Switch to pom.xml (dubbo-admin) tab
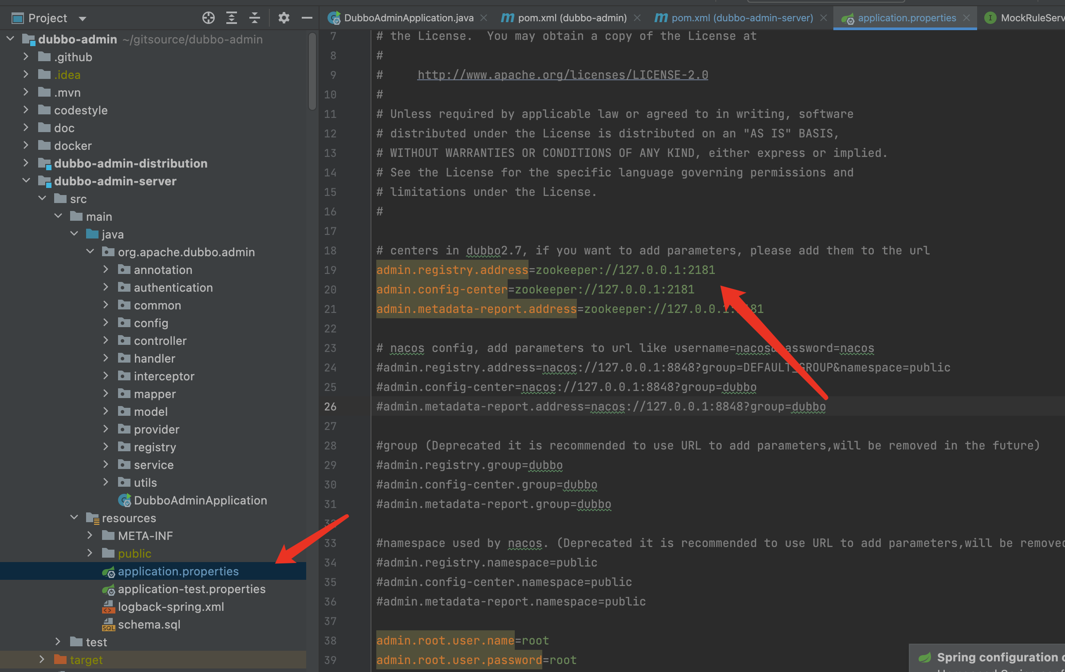The width and height of the screenshot is (1065, 672). [572, 18]
